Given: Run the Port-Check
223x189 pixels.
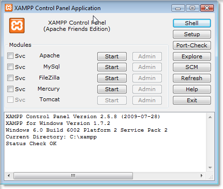Looking at the screenshot, I should (x=192, y=45).
